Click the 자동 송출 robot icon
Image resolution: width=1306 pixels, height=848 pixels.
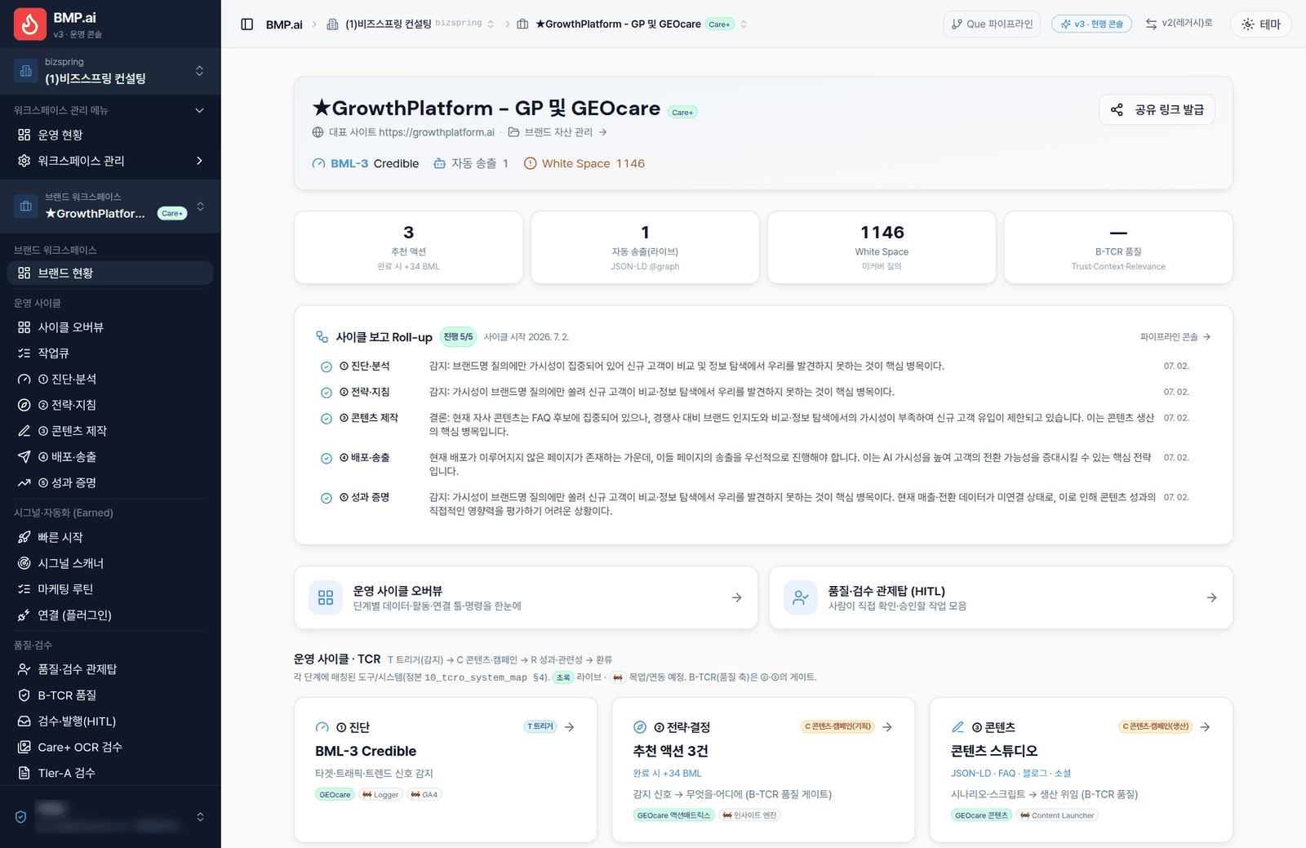coord(439,163)
